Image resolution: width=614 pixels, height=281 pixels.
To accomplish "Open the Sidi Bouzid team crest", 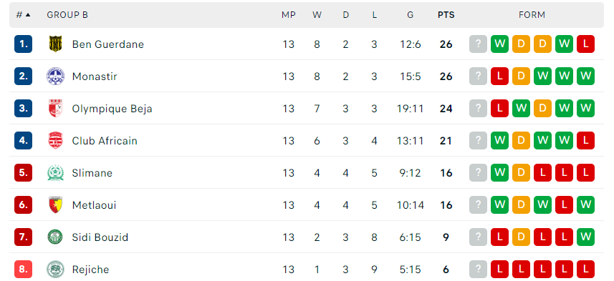I will tap(55, 237).
